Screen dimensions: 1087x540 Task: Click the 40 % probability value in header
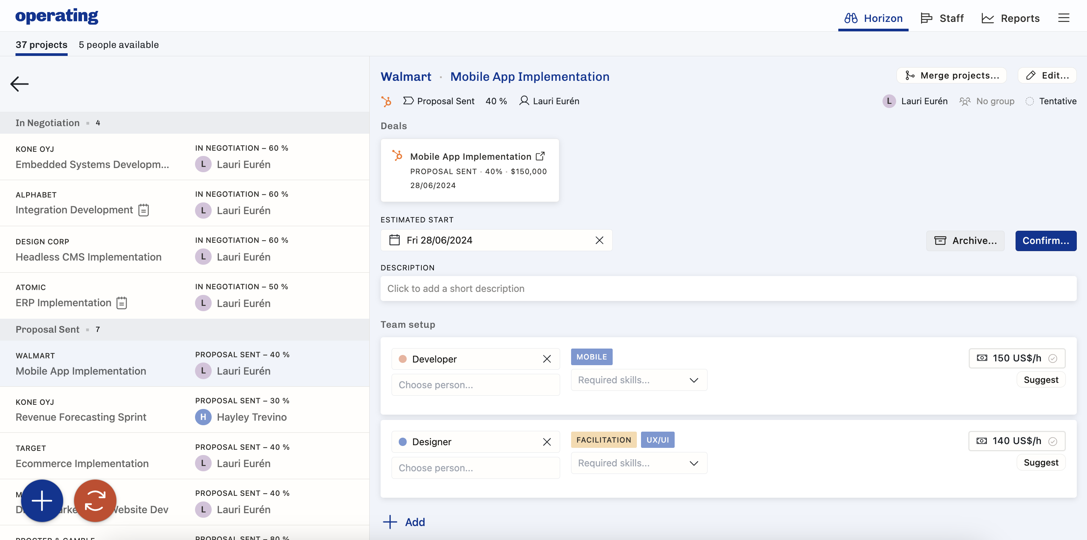pyautogui.click(x=496, y=101)
